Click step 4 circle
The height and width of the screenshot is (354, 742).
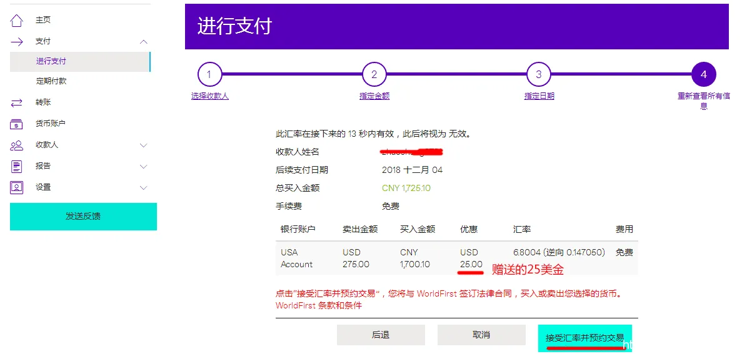click(704, 75)
